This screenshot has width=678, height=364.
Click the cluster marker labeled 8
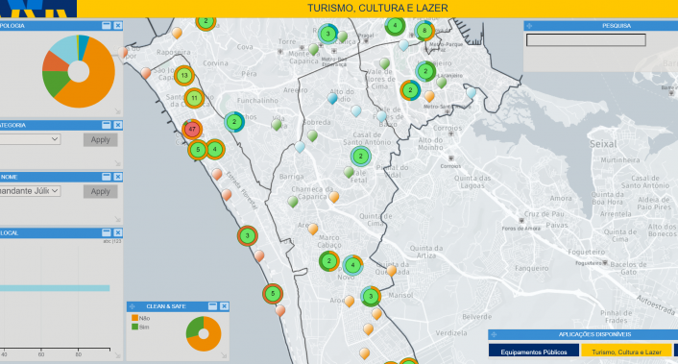click(424, 31)
